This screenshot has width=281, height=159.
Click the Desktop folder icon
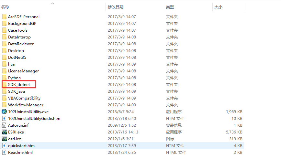pyautogui.click(x=4, y=51)
